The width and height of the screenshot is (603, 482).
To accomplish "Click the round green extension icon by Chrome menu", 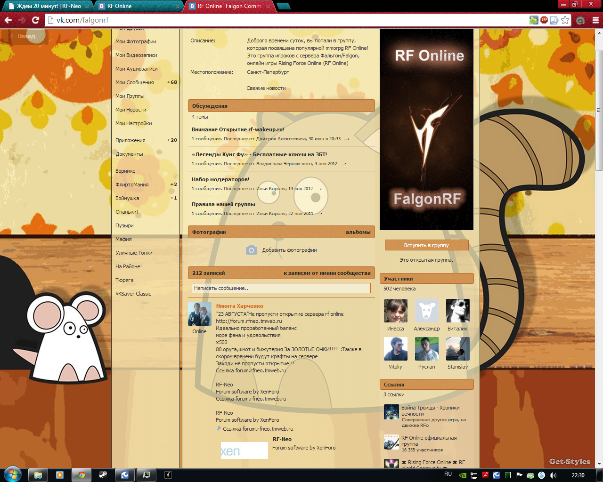I will 580,20.
